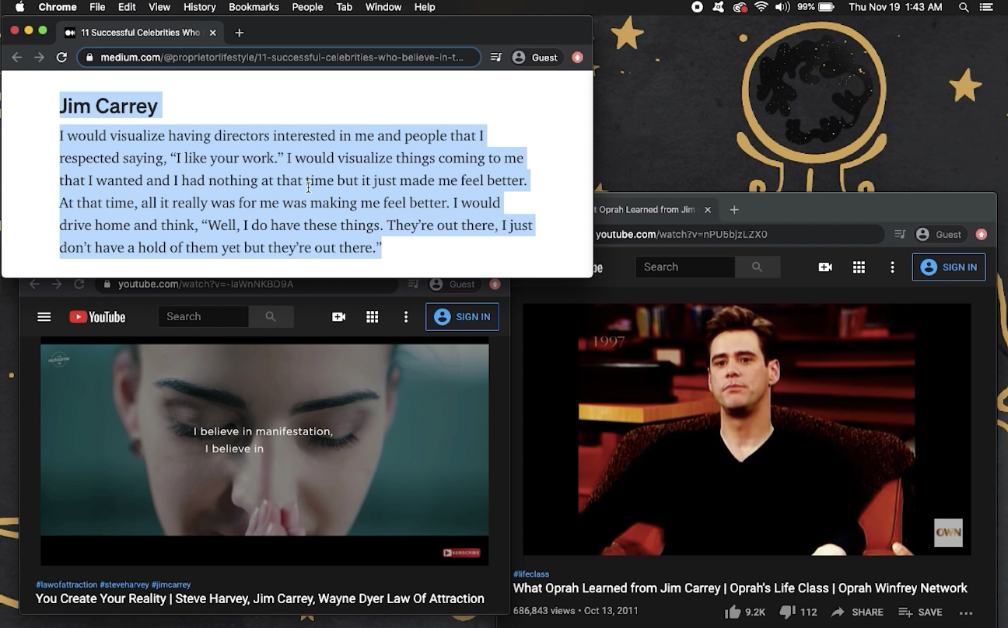The width and height of the screenshot is (1008, 628).
Task: Open the Edit menu
Action: [127, 7]
